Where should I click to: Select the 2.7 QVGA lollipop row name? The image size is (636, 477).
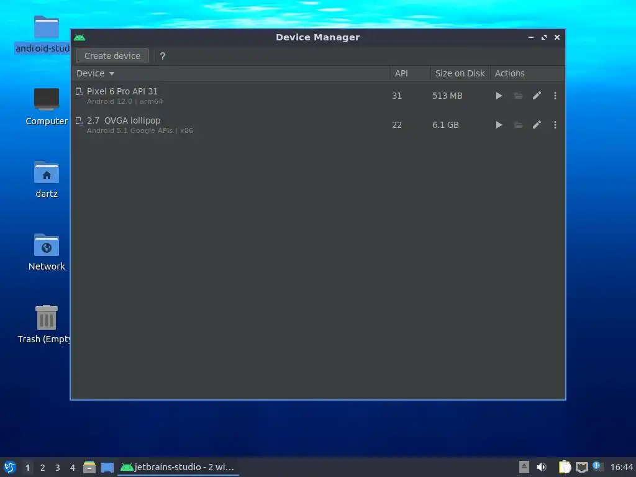(124, 120)
